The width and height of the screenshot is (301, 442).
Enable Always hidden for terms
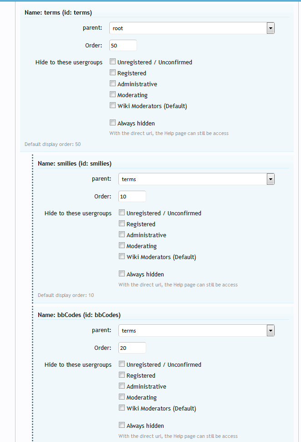(x=112, y=123)
